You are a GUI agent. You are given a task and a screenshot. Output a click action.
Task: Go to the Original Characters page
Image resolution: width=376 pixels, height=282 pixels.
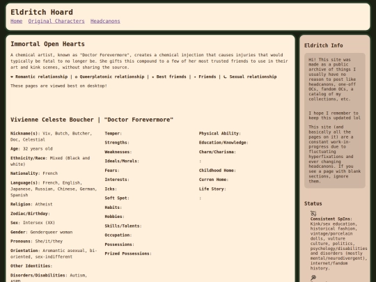pos(56,21)
